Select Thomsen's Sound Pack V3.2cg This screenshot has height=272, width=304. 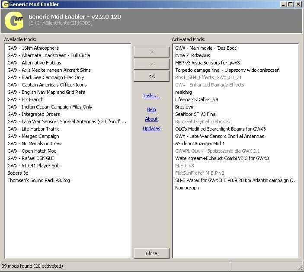click(x=38, y=180)
